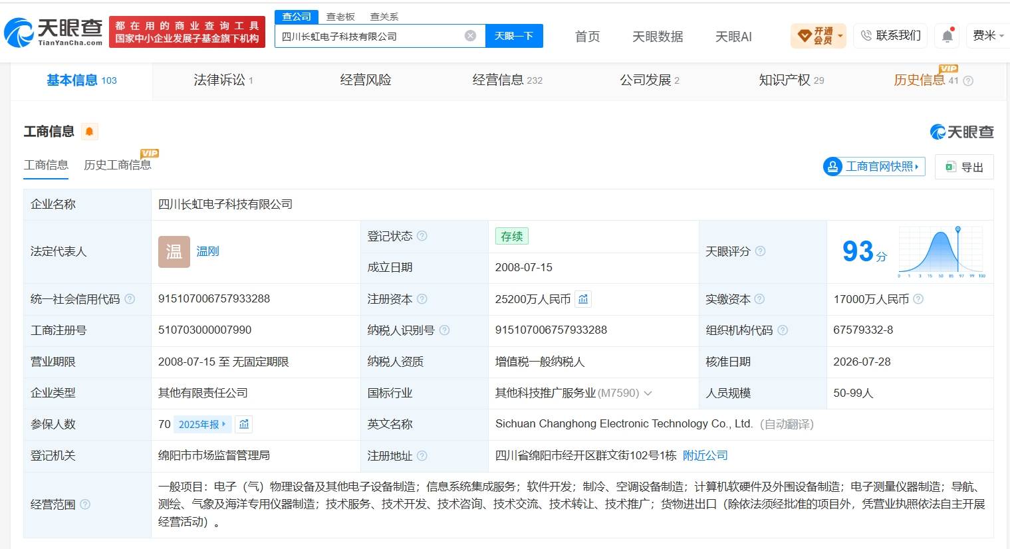Open the 开通会员 VIP dropdown

pyautogui.click(x=819, y=36)
